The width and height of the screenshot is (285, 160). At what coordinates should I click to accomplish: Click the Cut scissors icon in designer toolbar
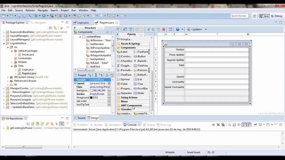pyautogui.click(x=148, y=29)
